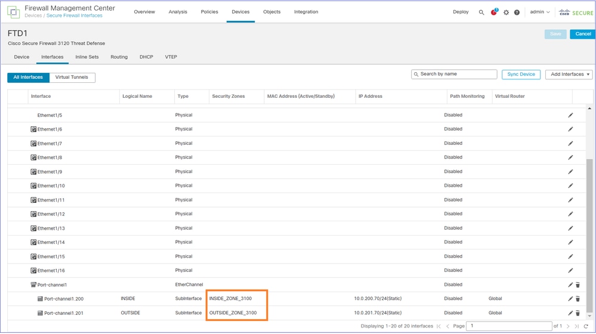Edit Ethernet1/7 with its pencil icon
The width and height of the screenshot is (596, 334).
tap(570, 143)
